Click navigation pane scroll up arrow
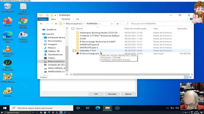Screen dimensions: 204x114 pos(67,28)
